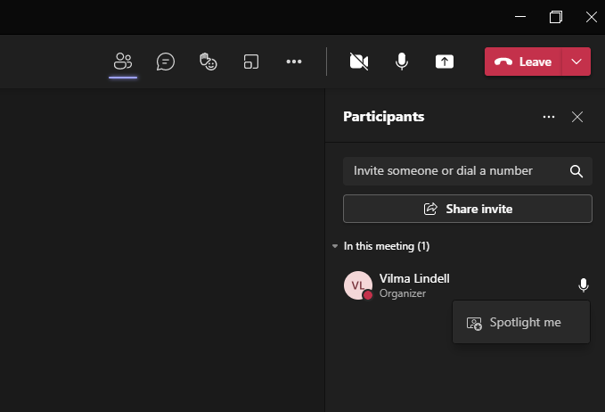Open the raise hand reactions icon
Image resolution: width=605 pixels, height=412 pixels.
pos(208,62)
